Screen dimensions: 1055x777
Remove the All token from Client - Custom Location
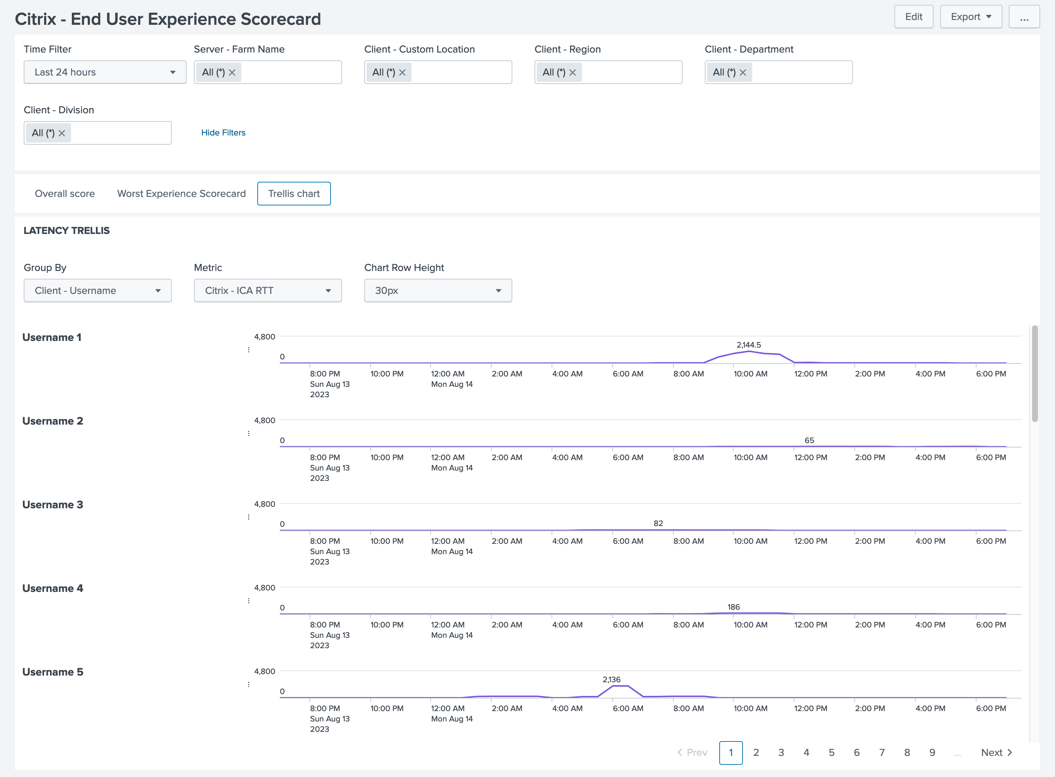point(403,72)
